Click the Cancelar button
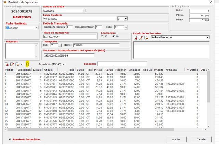The height and width of the screenshot is (145, 219). coord(201,139)
